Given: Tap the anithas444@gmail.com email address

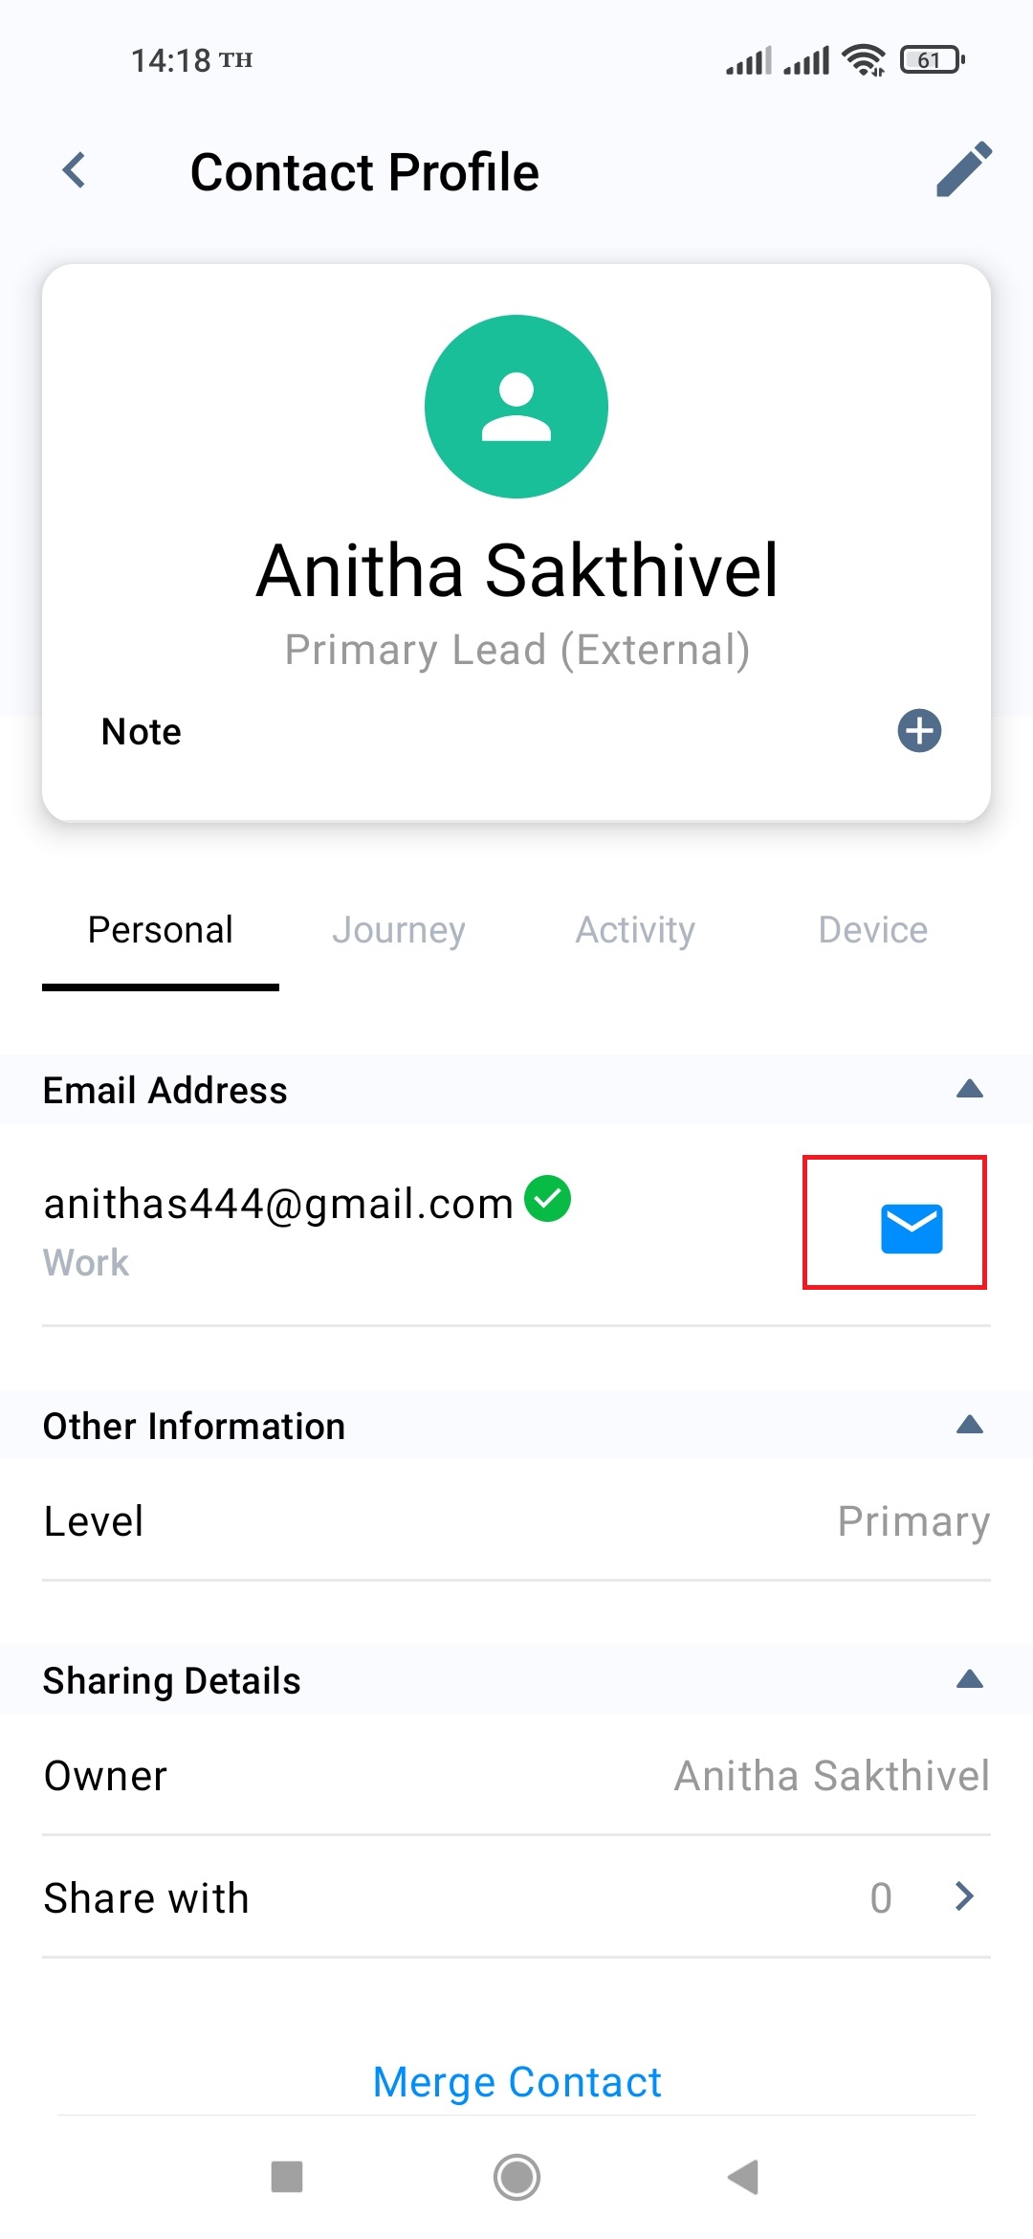Looking at the screenshot, I should [x=279, y=1204].
